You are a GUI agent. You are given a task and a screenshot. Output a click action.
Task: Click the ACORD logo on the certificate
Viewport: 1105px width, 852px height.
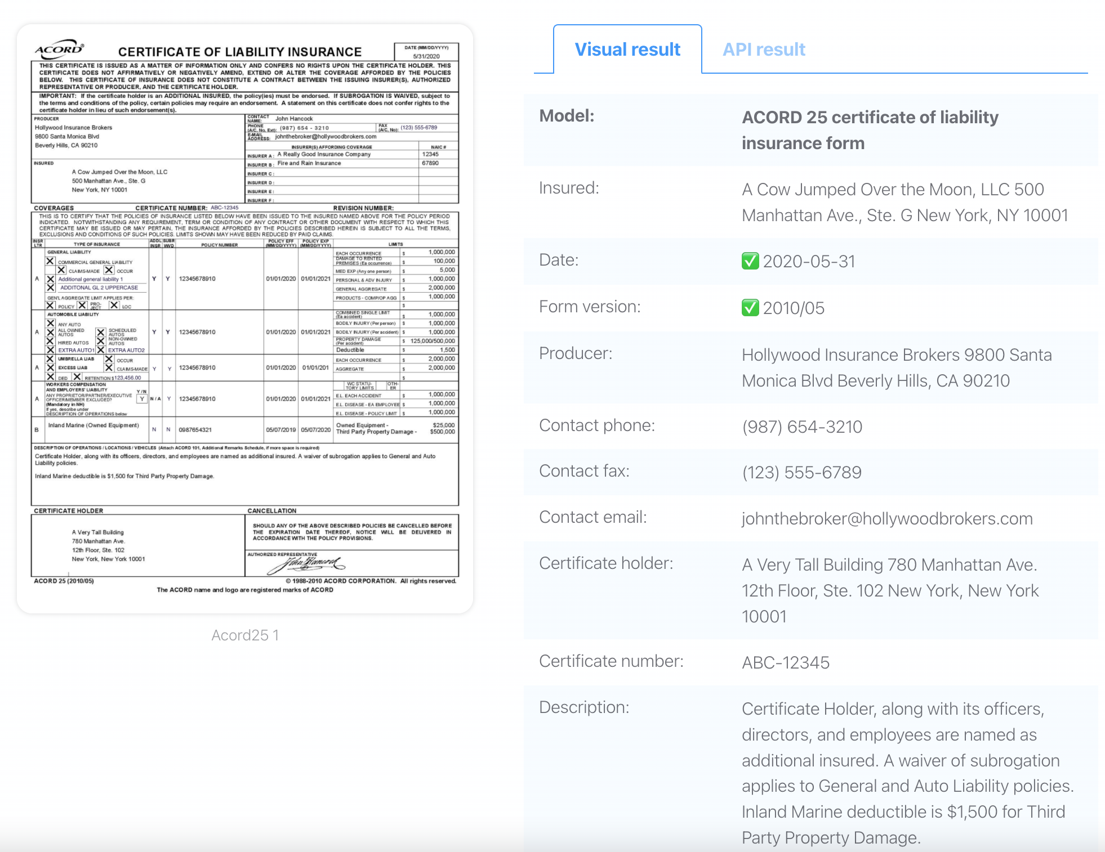60,50
